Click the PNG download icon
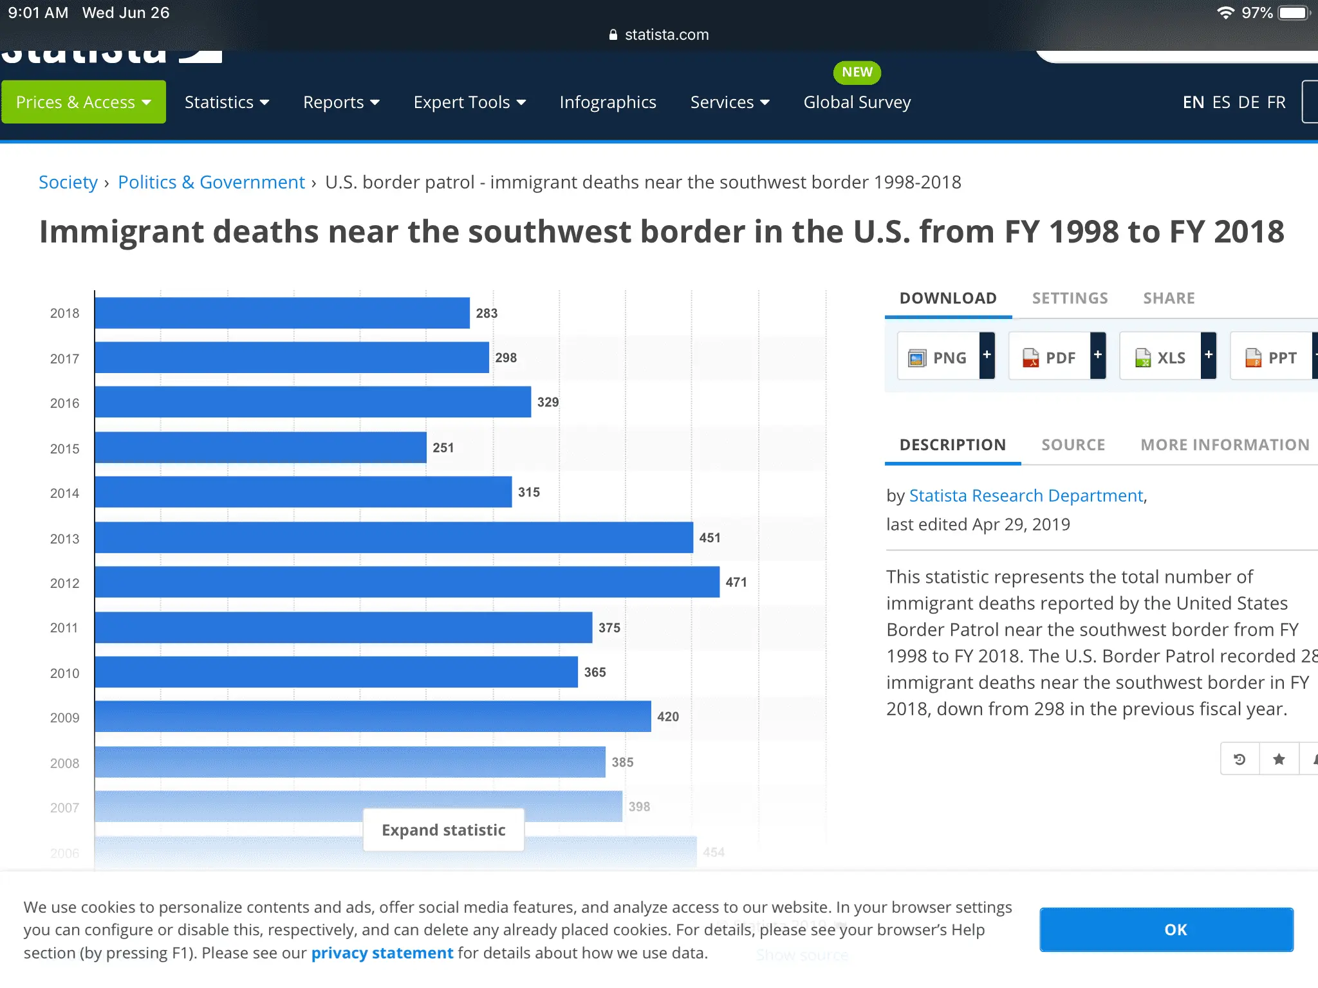The height and width of the screenshot is (988, 1318). (917, 358)
